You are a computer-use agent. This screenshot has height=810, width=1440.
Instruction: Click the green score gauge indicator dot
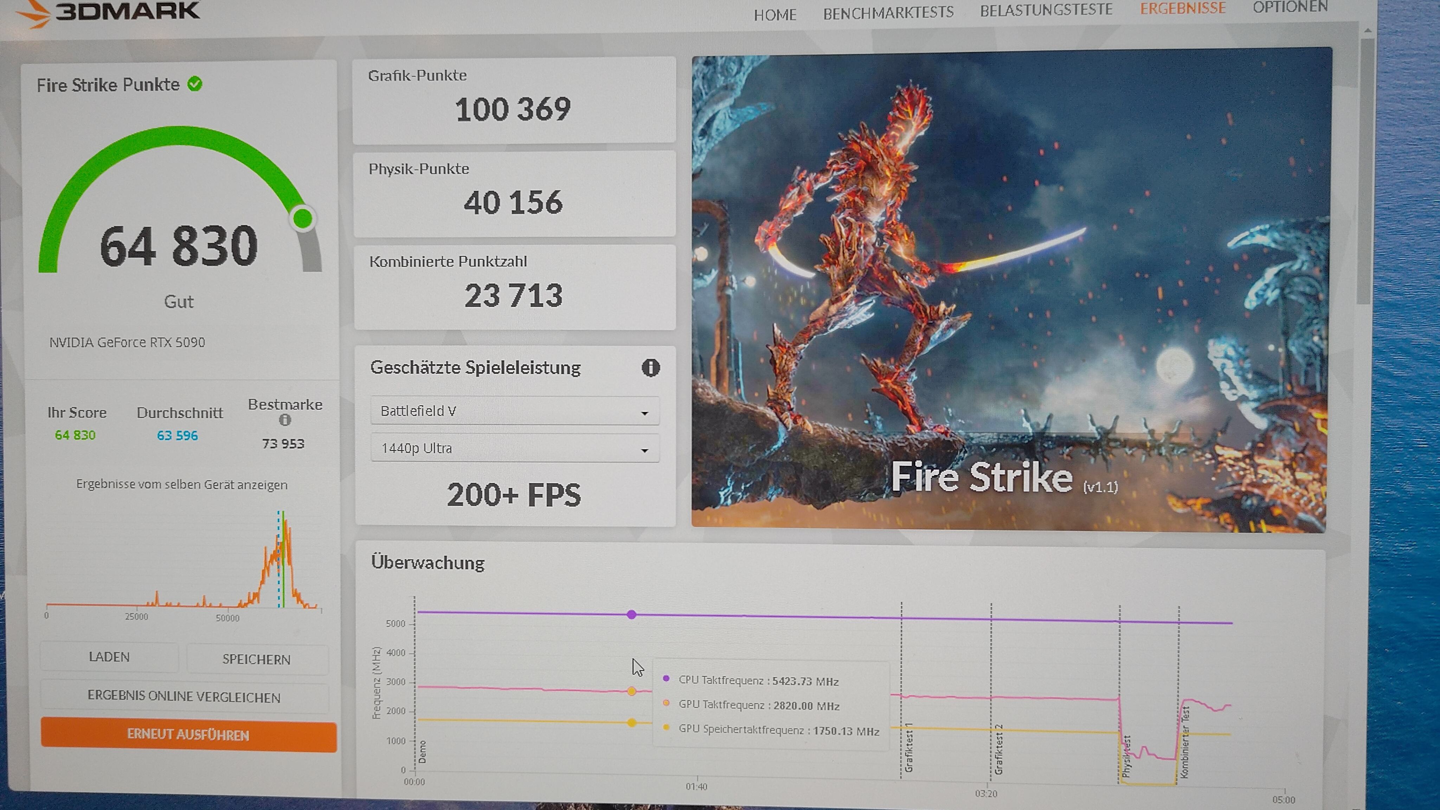[303, 219]
